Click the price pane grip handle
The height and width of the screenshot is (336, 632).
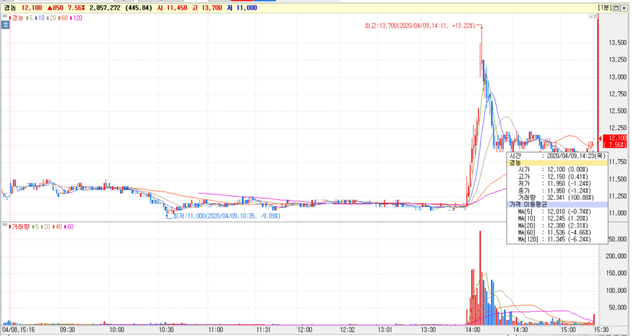(x=5, y=16)
